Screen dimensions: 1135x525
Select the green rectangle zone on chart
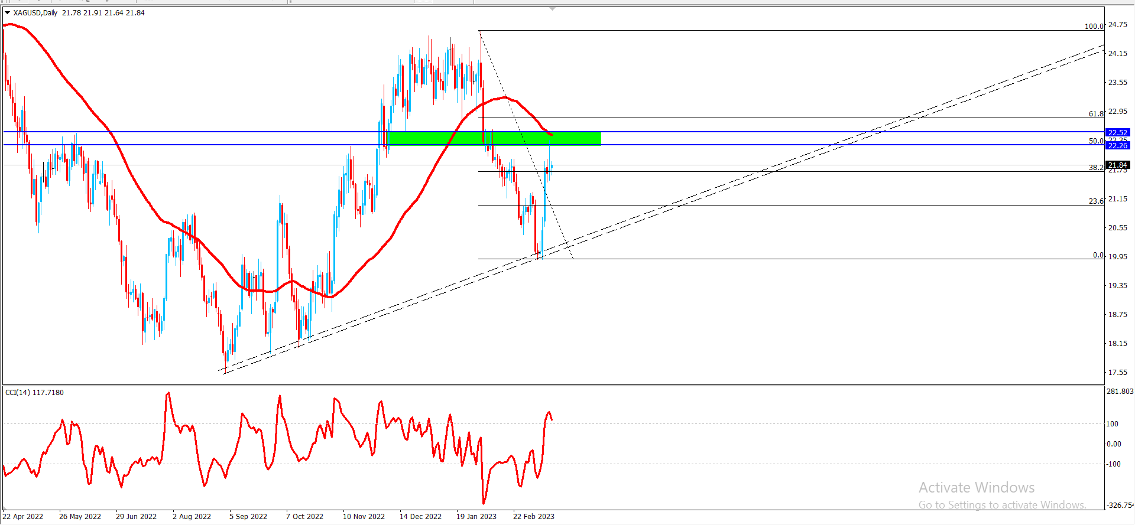point(494,138)
